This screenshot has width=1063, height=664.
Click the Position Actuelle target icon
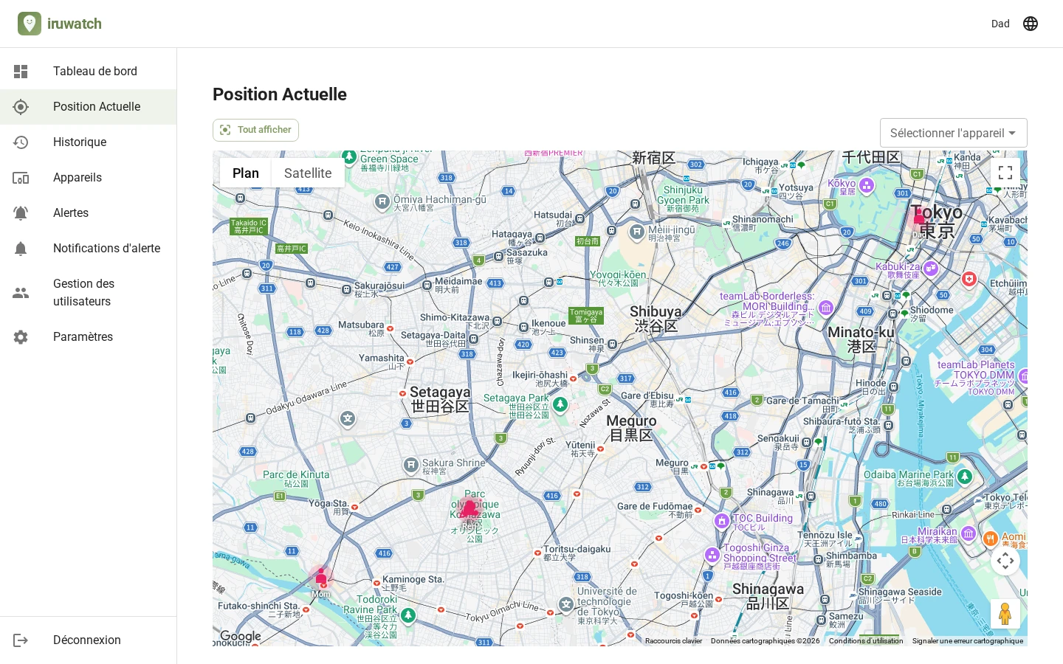[21, 107]
